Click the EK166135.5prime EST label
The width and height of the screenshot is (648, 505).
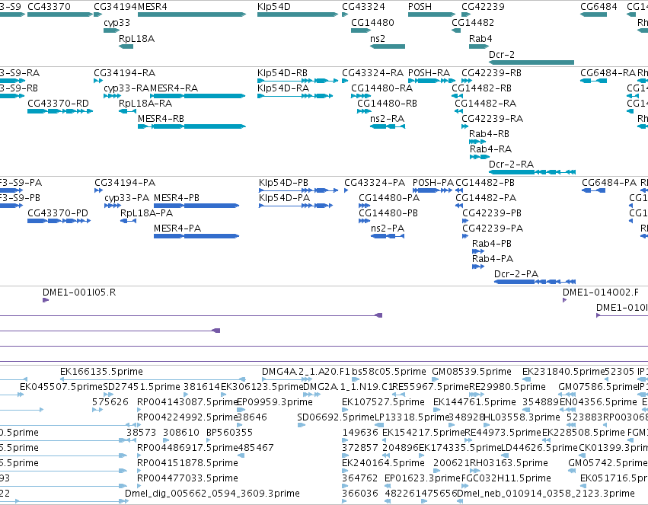click(x=102, y=372)
